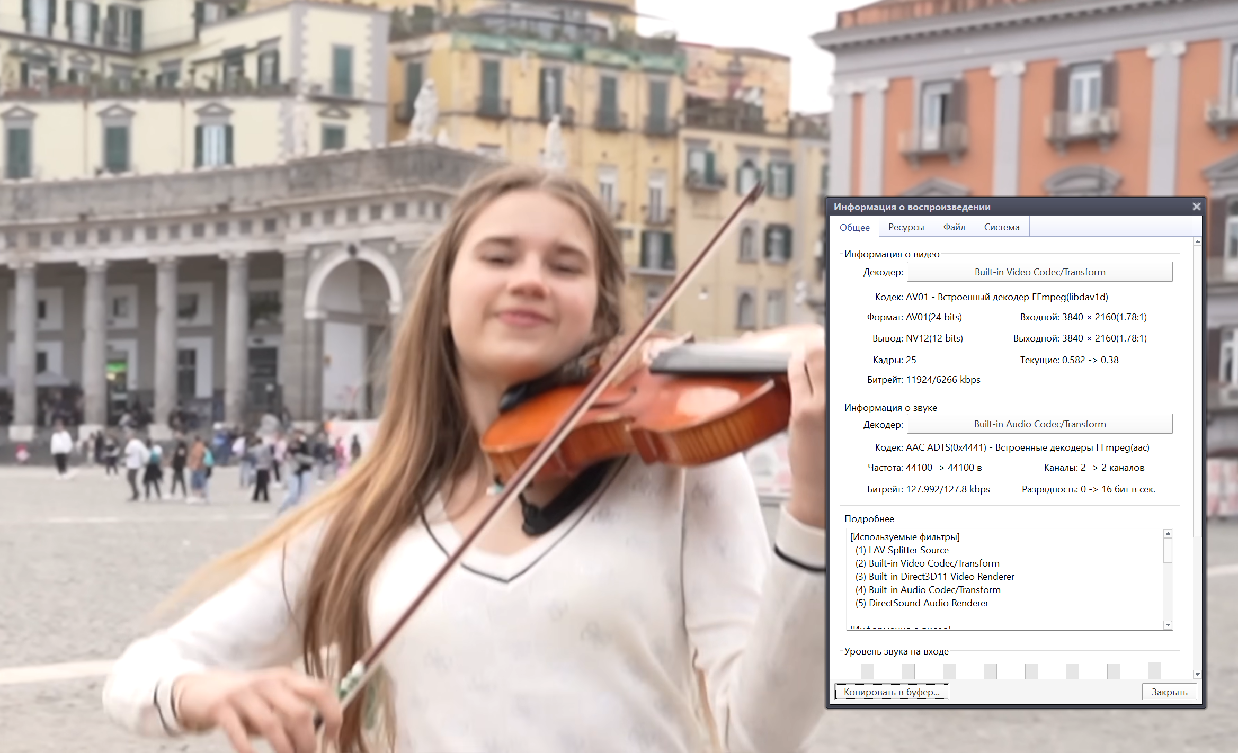Click the dialog's main vertical scrollbar thumb
This screenshot has width=1238, height=753.
pyautogui.click(x=1197, y=392)
